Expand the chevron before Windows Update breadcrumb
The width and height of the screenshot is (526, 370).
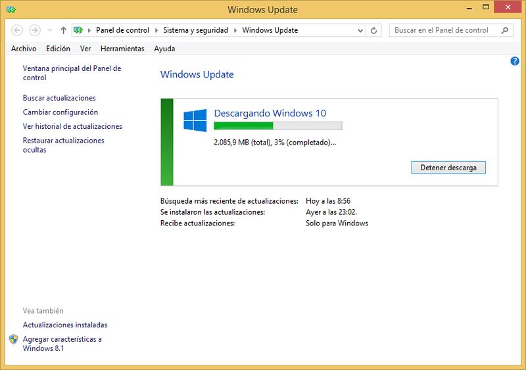click(235, 30)
